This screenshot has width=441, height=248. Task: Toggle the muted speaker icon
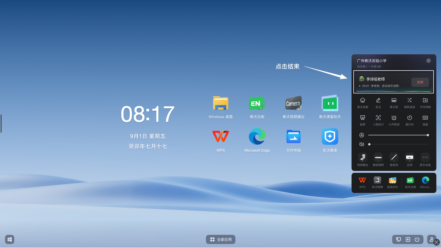362,144
